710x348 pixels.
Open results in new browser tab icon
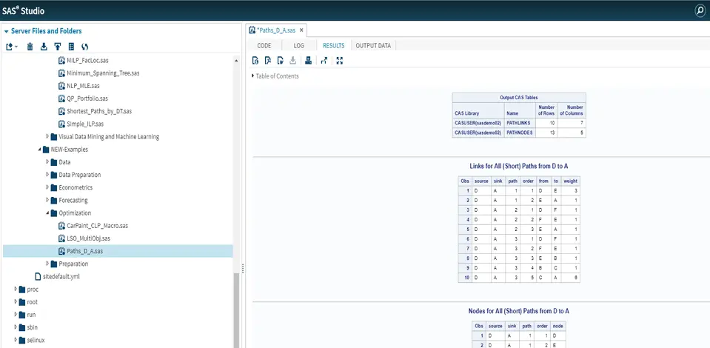(x=324, y=60)
